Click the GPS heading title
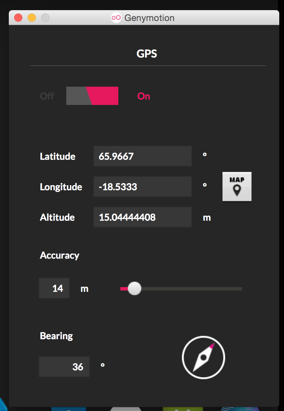This screenshot has height=411, width=284. click(x=147, y=53)
